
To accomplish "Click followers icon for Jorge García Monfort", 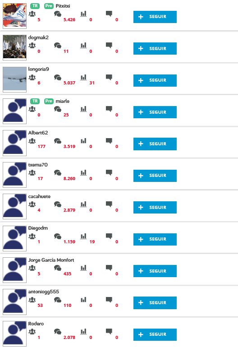I will tap(32, 268).
